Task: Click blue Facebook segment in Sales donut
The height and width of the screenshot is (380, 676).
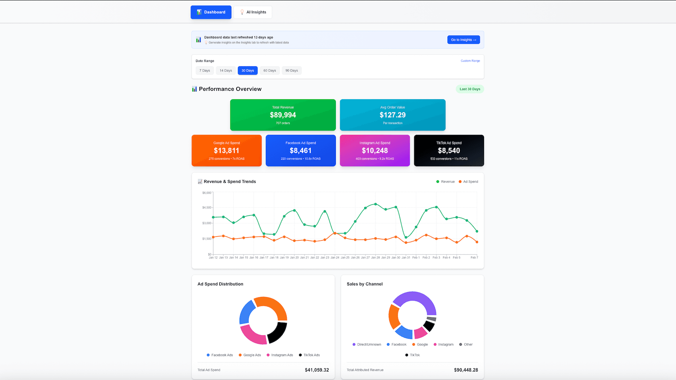Action: pos(404,333)
